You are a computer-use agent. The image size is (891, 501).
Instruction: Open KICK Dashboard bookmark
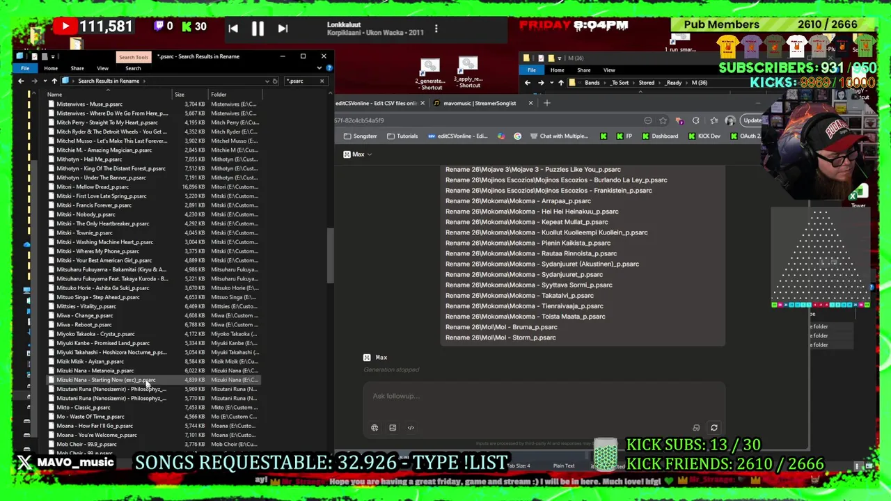659,136
